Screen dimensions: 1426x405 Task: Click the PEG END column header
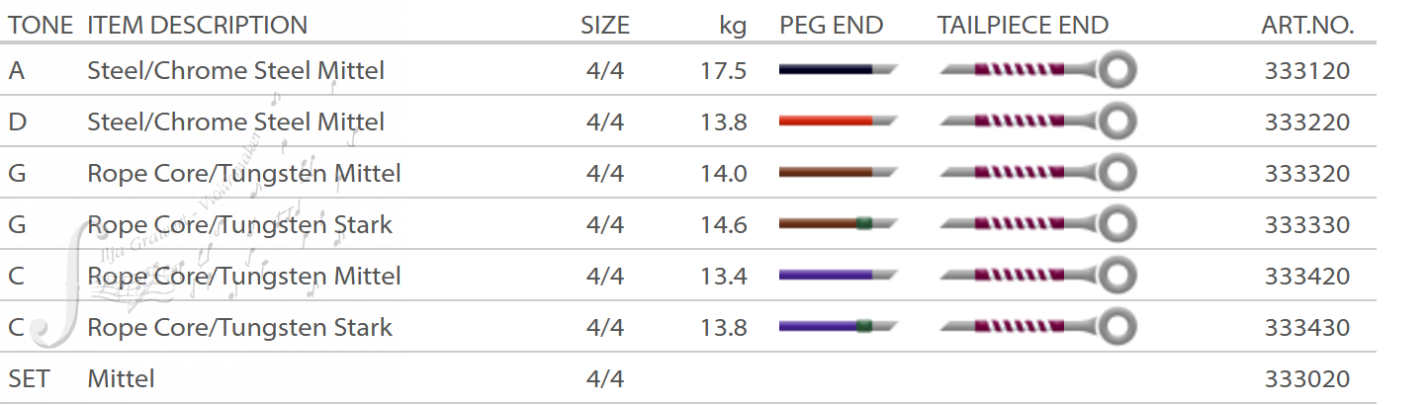832,25
